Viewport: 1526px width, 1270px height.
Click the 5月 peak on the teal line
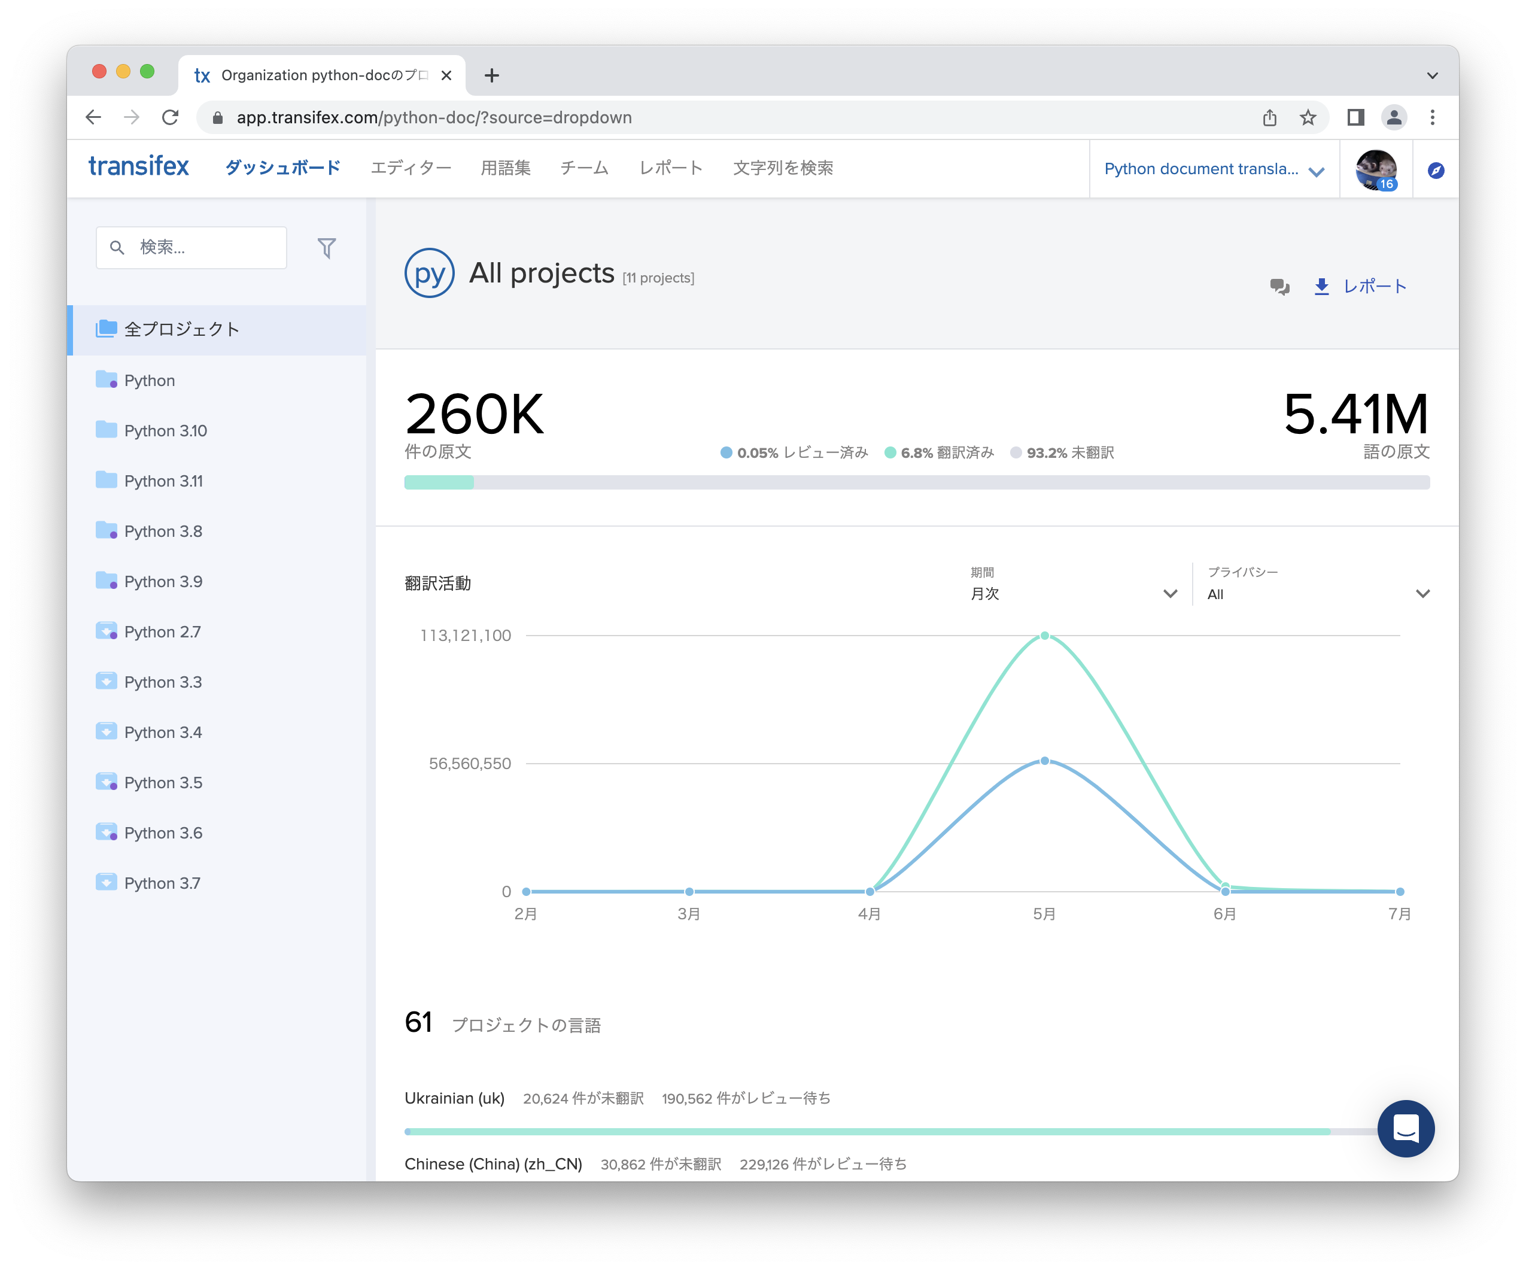1044,636
